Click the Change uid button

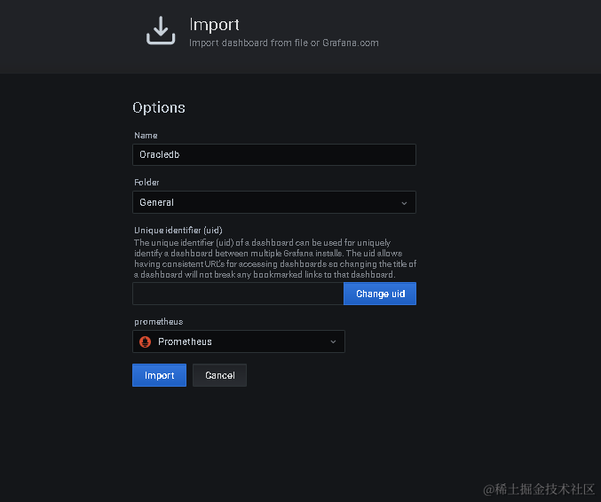click(x=380, y=294)
